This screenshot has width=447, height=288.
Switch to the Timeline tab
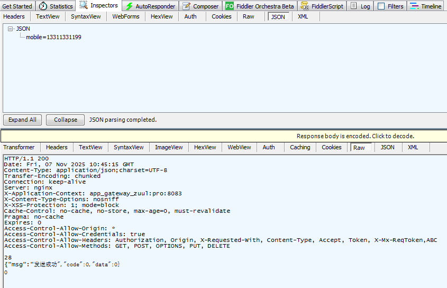tap(426, 6)
